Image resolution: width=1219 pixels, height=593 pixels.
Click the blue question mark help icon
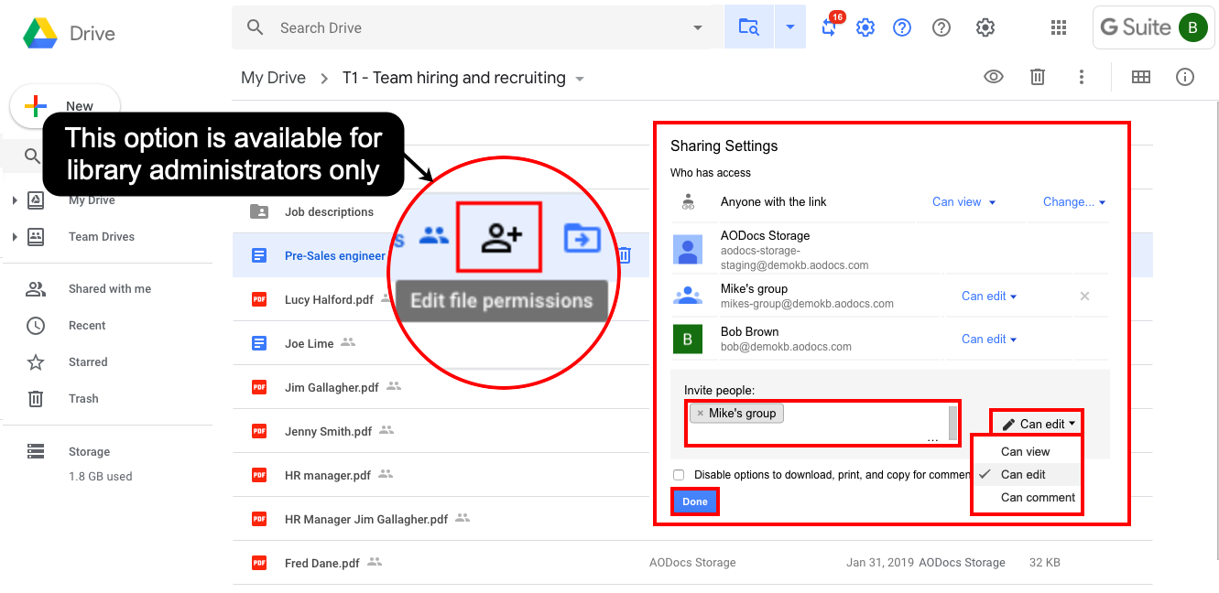pos(902,27)
